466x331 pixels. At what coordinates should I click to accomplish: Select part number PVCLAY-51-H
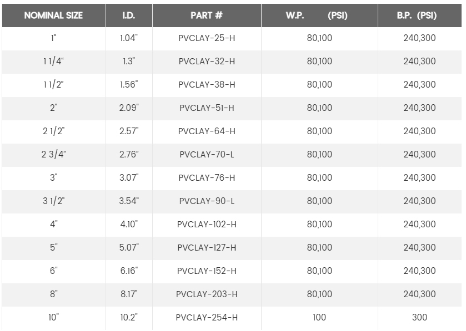click(207, 108)
